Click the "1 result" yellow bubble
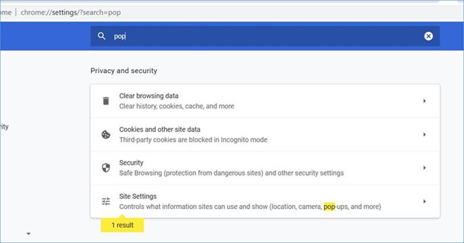 pyautogui.click(x=122, y=224)
